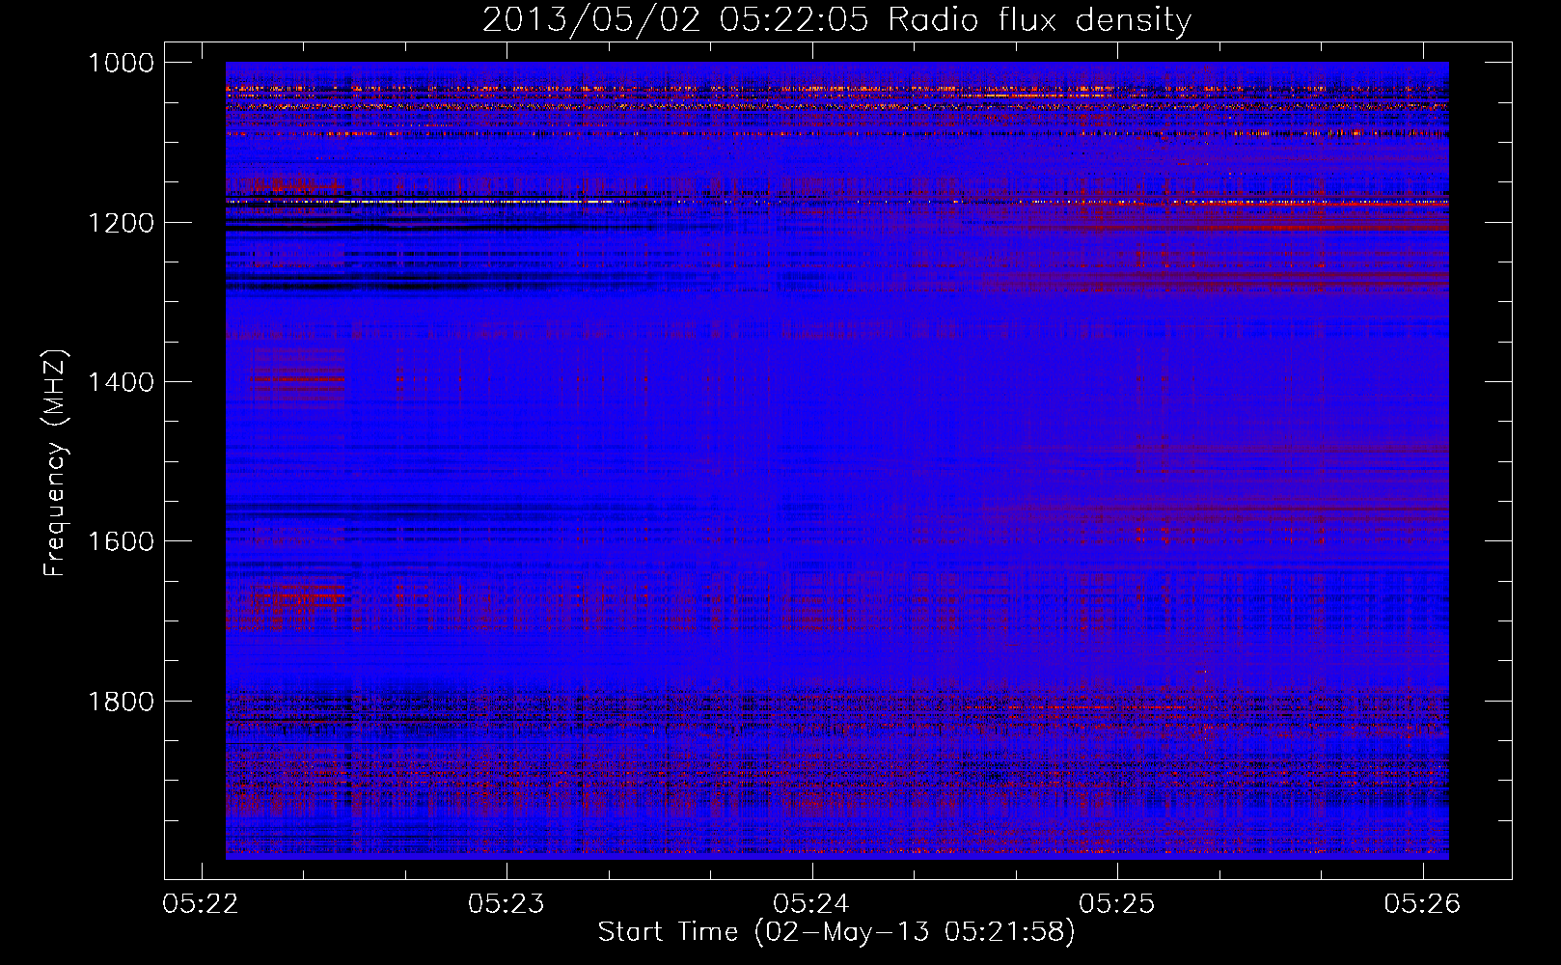The width and height of the screenshot is (1561, 965).
Task: Click the 1000 frequency tick label
Action: point(121,63)
